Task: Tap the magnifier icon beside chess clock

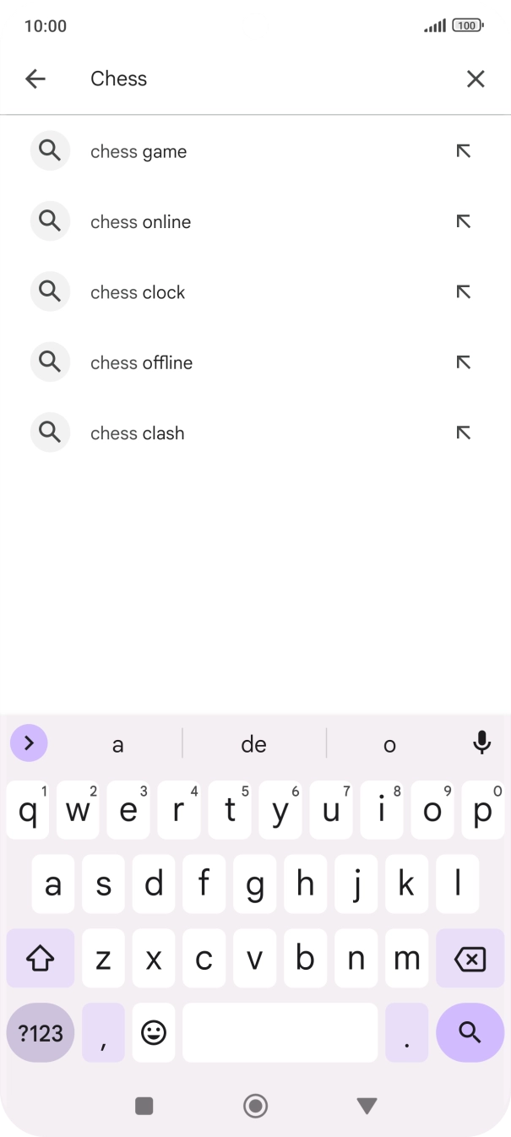Action: point(50,291)
